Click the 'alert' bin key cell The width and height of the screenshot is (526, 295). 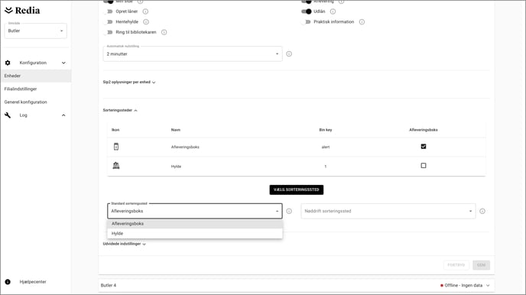point(326,147)
